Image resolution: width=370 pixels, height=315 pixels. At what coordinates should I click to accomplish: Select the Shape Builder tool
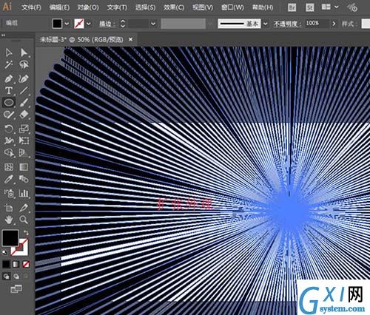click(x=9, y=153)
